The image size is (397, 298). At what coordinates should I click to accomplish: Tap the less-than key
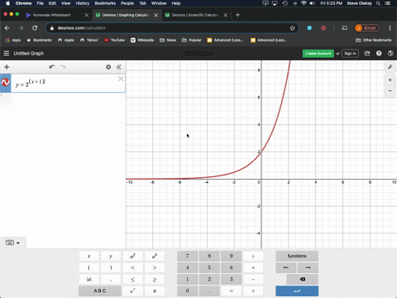(132, 267)
